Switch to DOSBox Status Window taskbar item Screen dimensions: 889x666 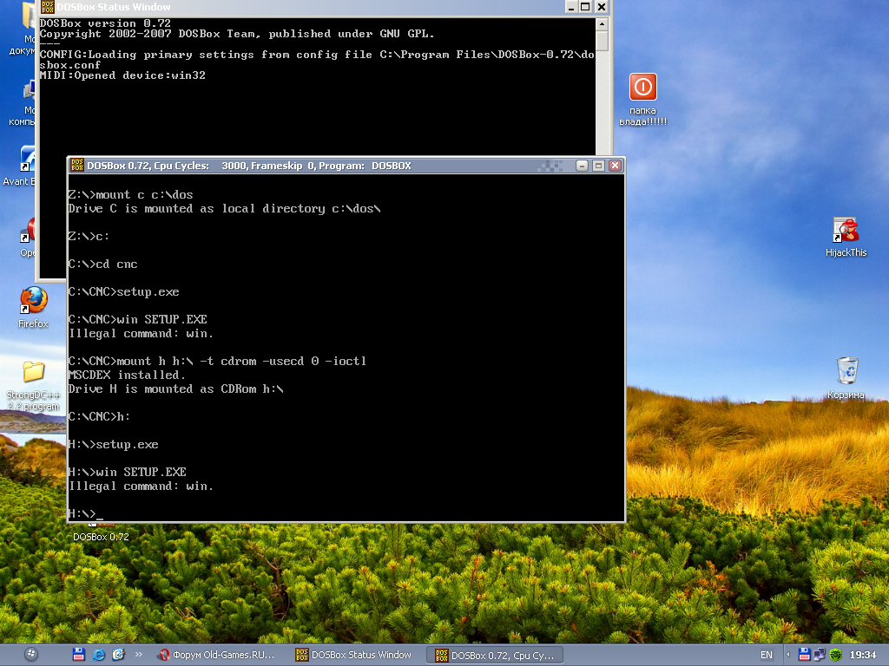(x=354, y=655)
